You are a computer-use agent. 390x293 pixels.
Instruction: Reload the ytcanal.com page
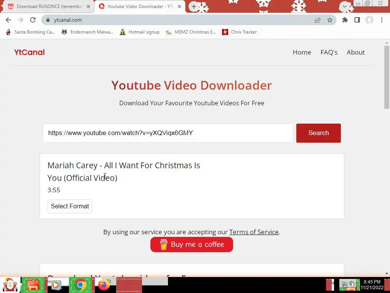click(33, 20)
